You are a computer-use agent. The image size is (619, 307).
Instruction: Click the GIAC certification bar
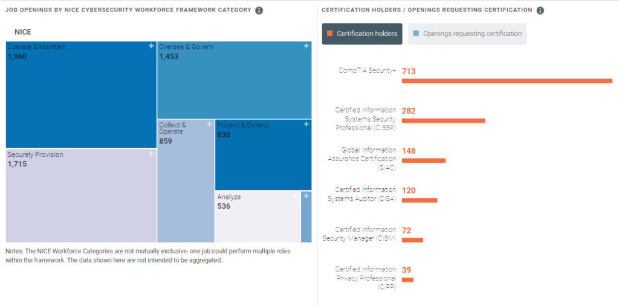pos(423,160)
